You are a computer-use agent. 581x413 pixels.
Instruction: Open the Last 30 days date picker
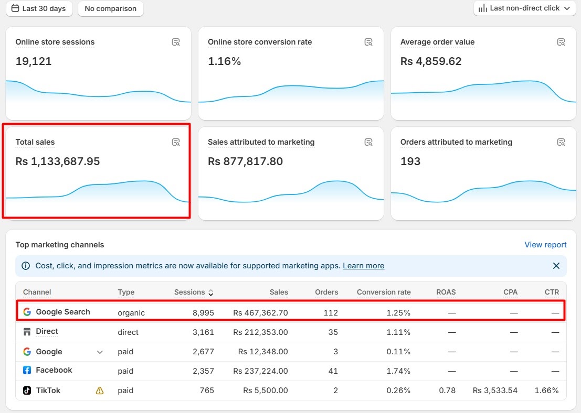tap(39, 8)
